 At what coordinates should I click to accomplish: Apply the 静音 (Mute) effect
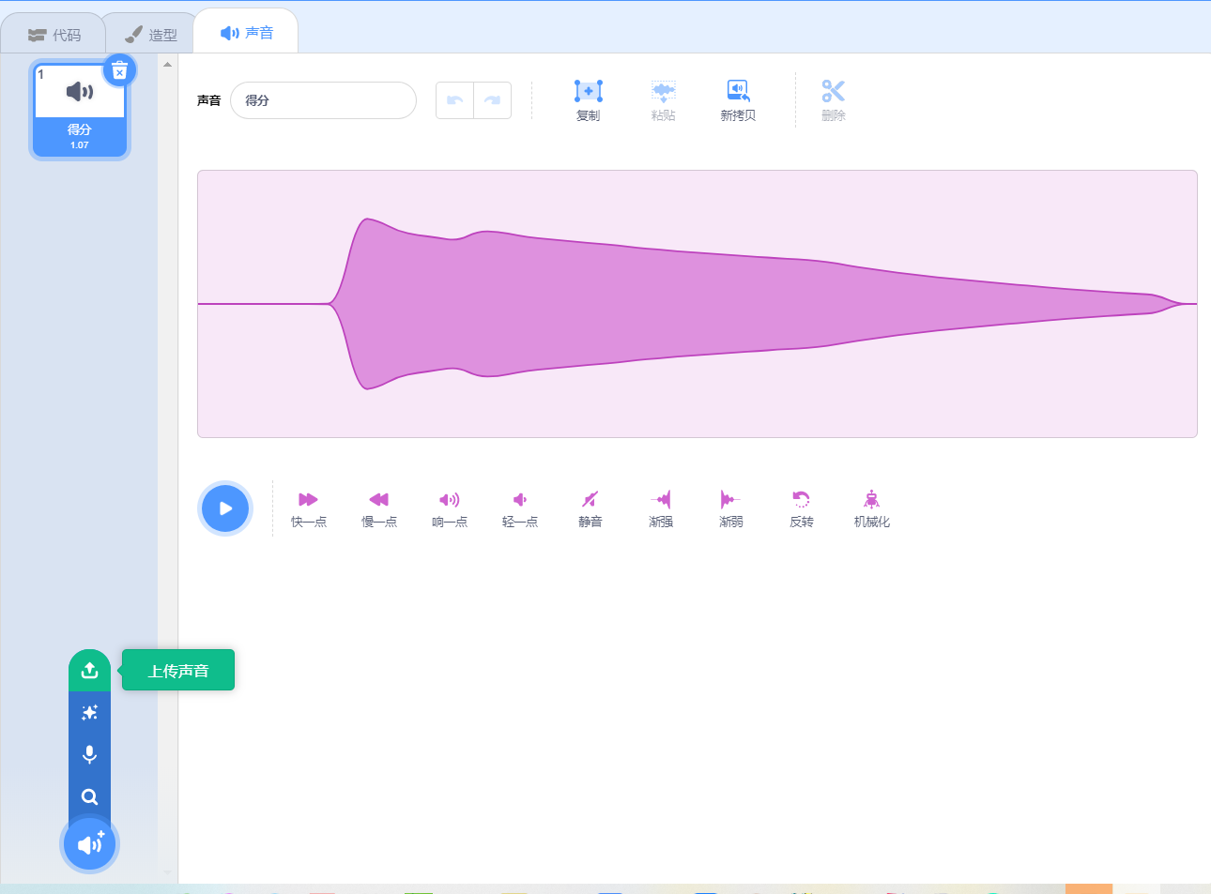coord(590,508)
